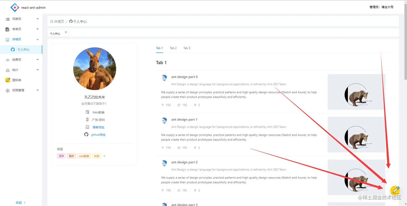Switch to Tab 3

click(x=187, y=48)
